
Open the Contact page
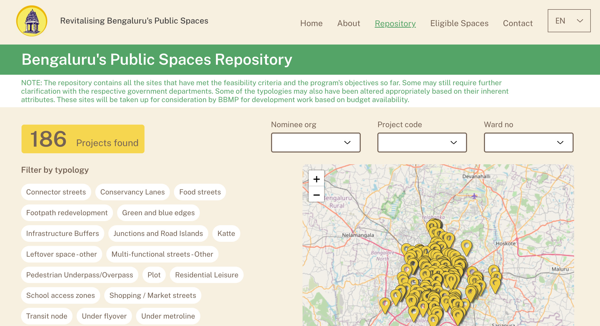coord(518,23)
